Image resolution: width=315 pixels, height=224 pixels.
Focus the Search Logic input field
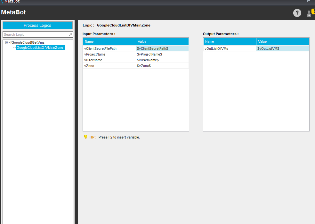35,34
